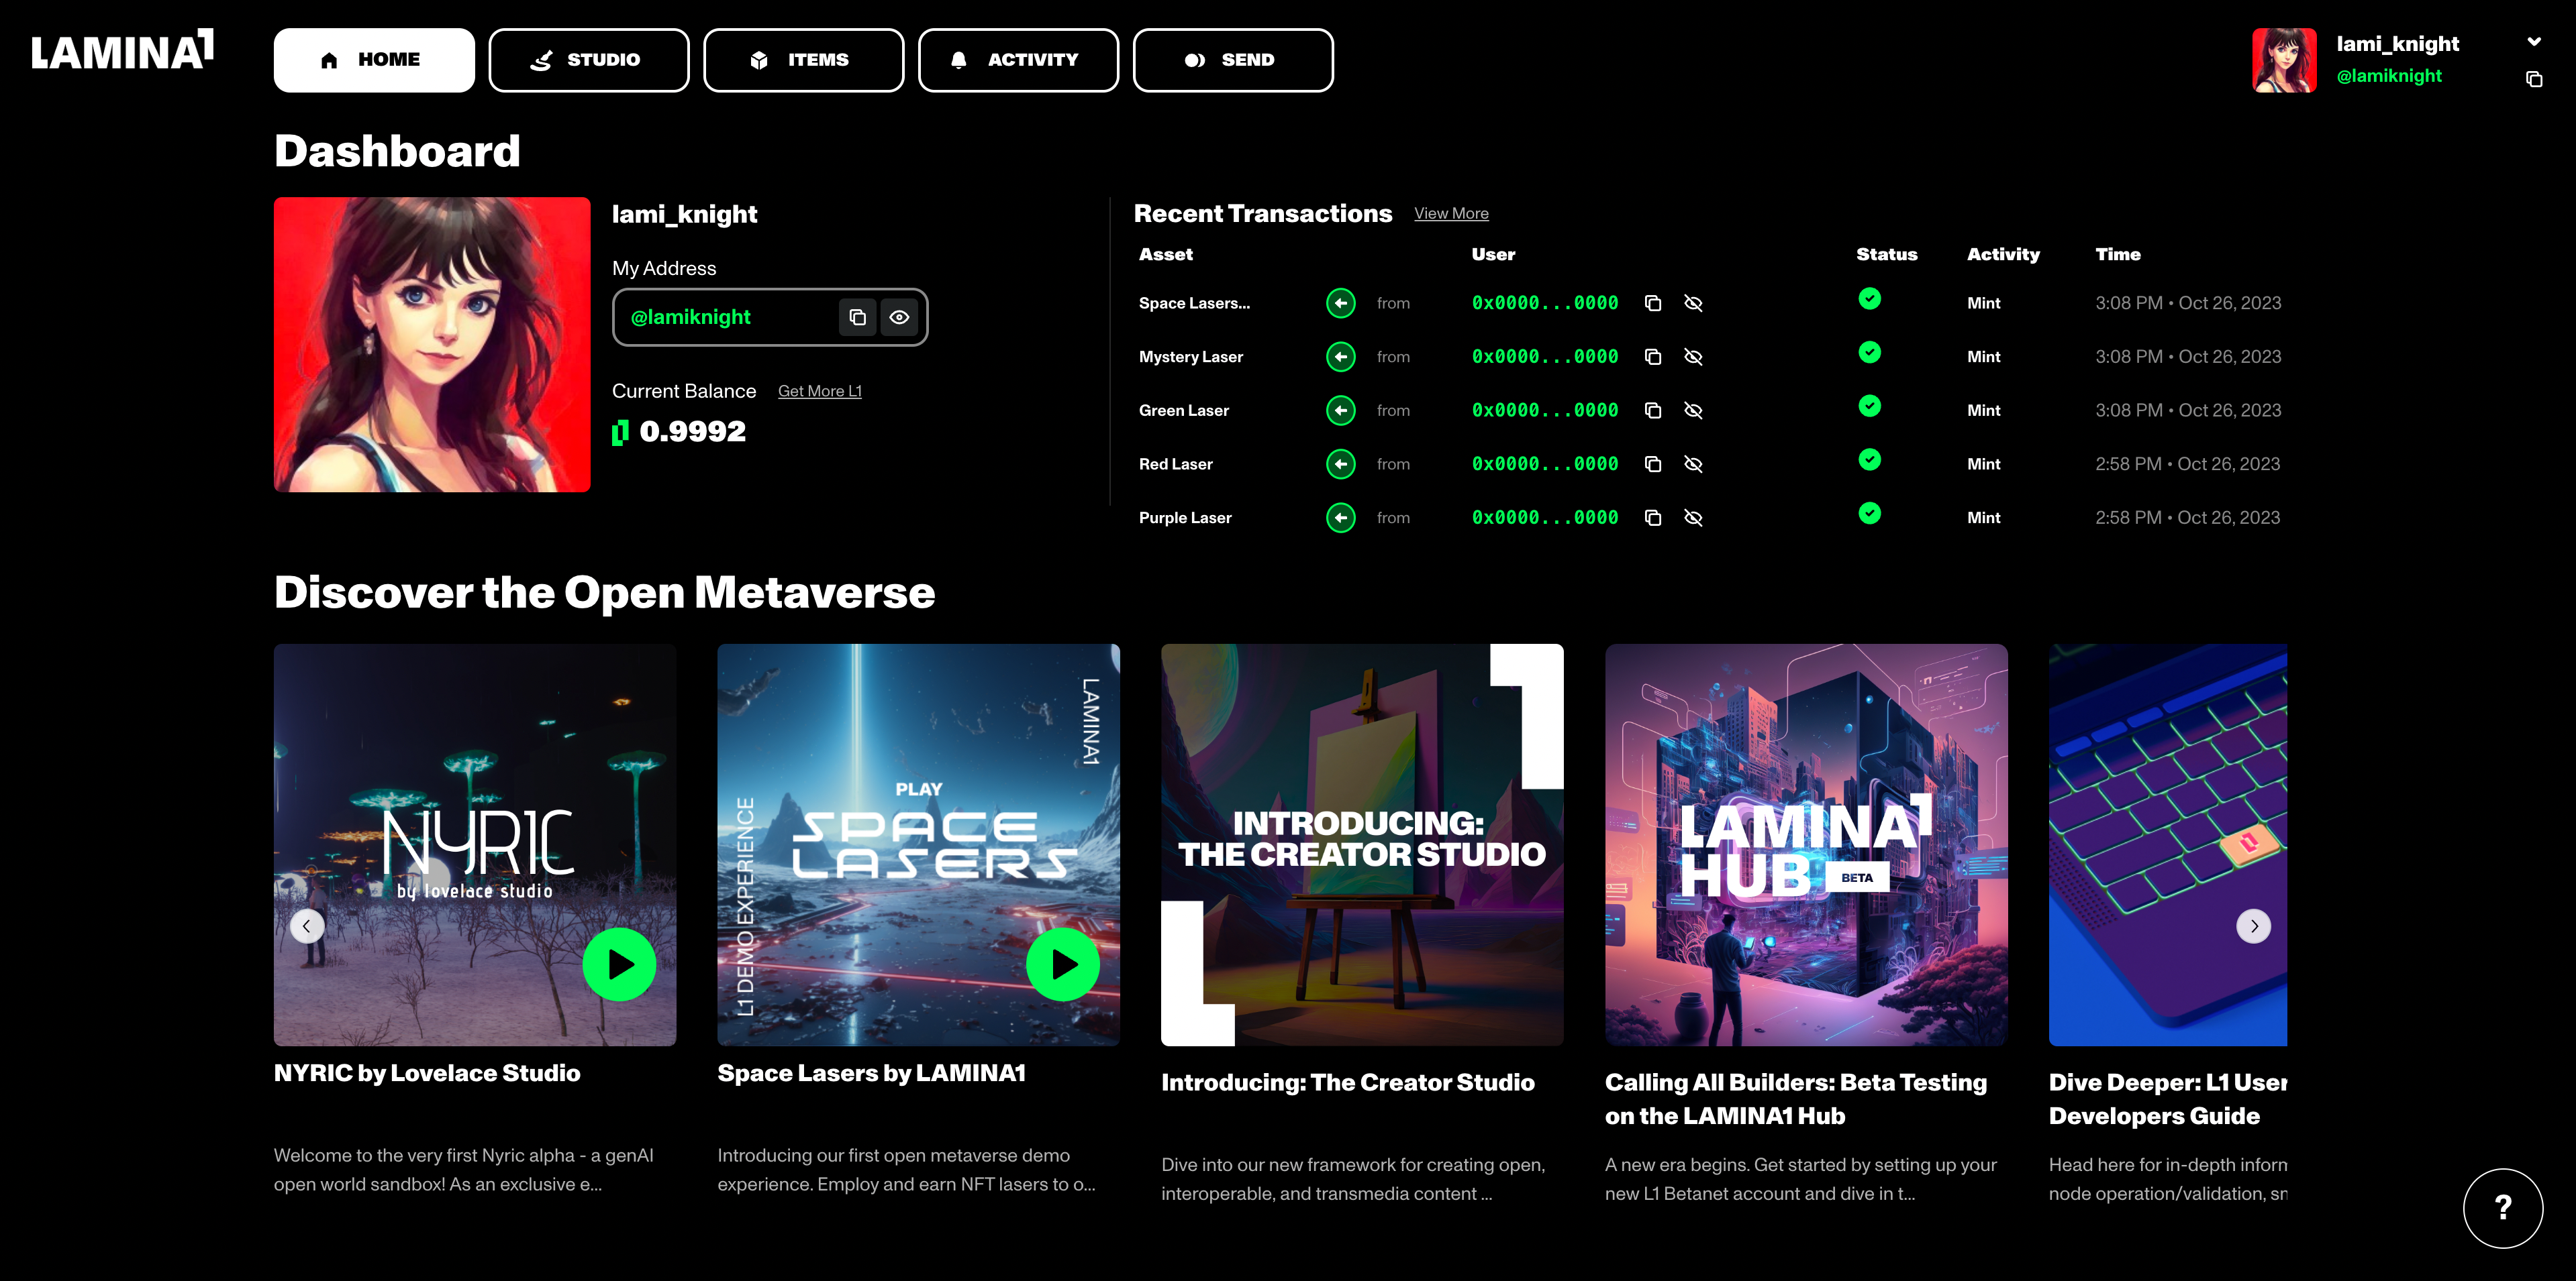Open the Items tab

coord(804,60)
